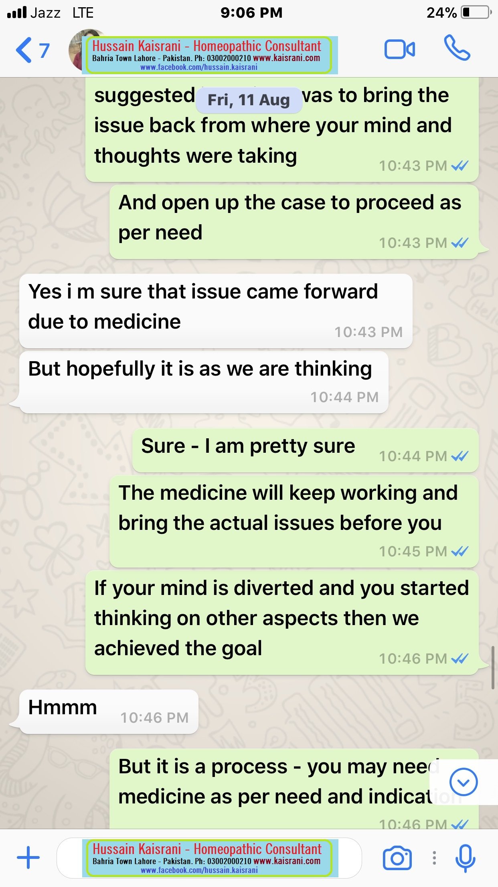Viewport: 498px width, 887px height.
Task: Tap the chat scrollbar indicator on right edge
Action: [493, 667]
